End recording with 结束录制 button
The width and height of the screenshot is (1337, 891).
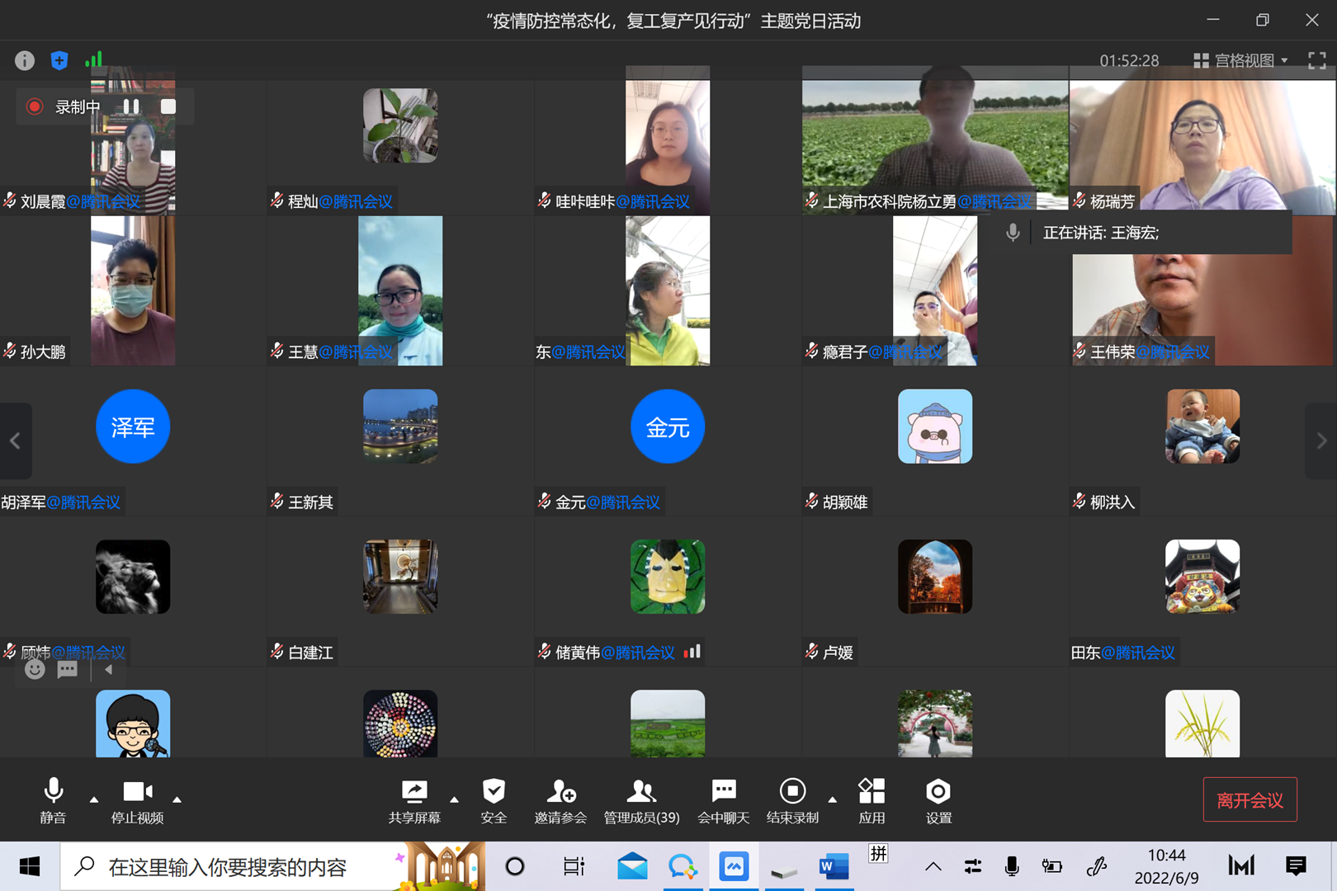(x=792, y=800)
